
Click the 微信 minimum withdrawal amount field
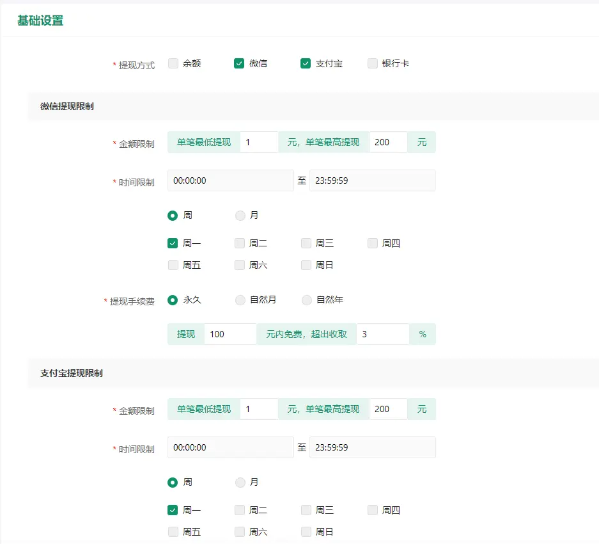pyautogui.click(x=259, y=142)
